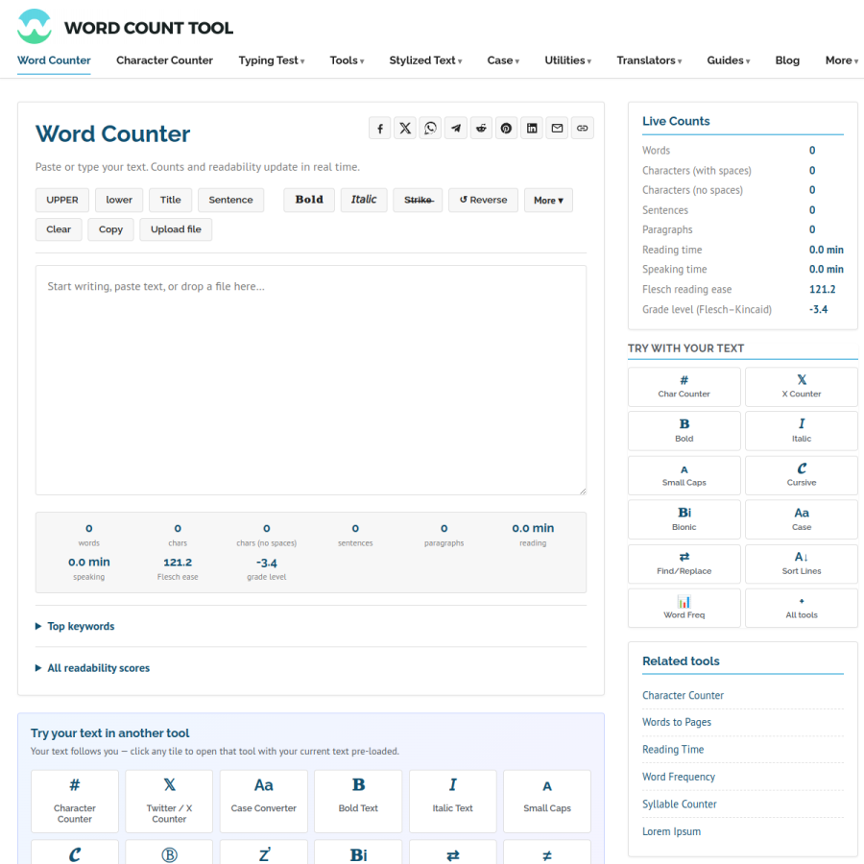Open Lorem Ipsum related link
Screen dimensions: 864x864
[x=671, y=831]
